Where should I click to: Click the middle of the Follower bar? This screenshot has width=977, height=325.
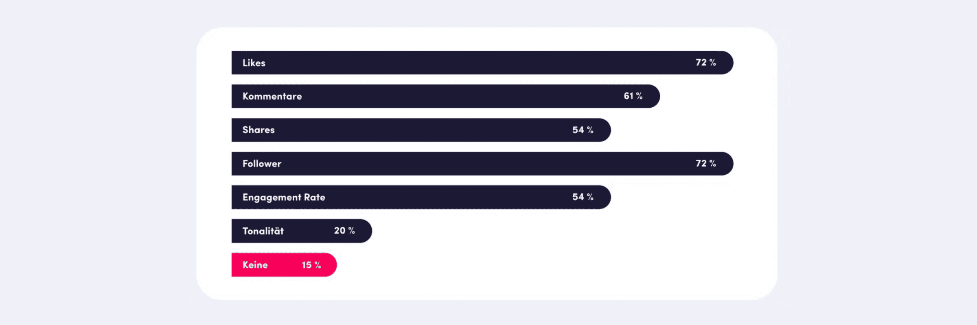[x=482, y=164]
